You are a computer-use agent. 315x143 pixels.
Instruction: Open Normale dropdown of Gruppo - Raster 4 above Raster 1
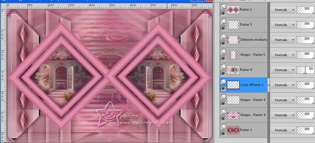[x=283, y=115]
